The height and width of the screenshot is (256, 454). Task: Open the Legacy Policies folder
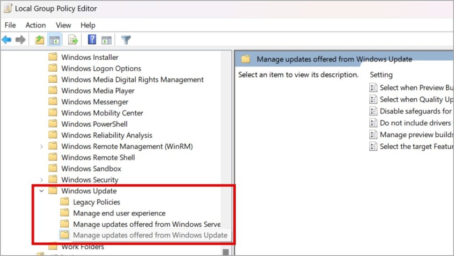(97, 202)
